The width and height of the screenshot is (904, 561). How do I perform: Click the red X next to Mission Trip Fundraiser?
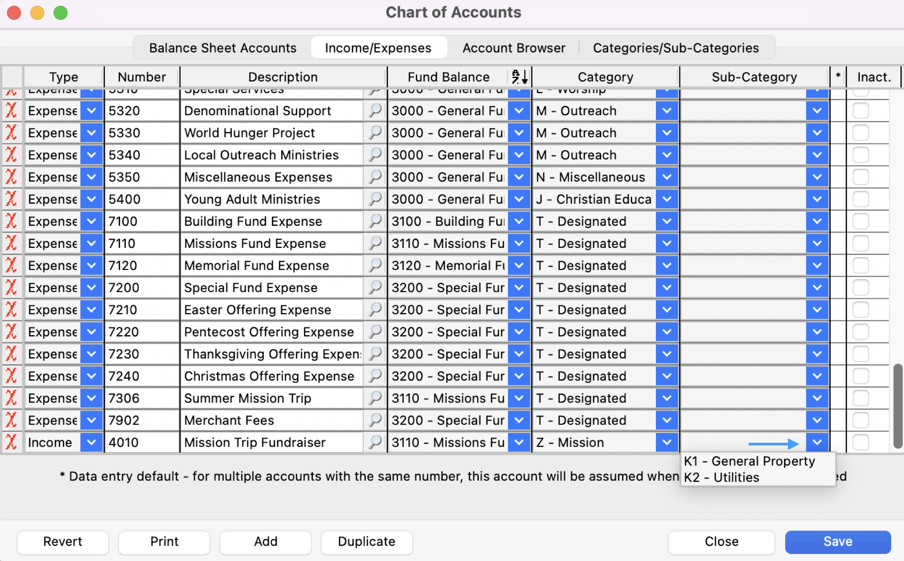click(11, 442)
